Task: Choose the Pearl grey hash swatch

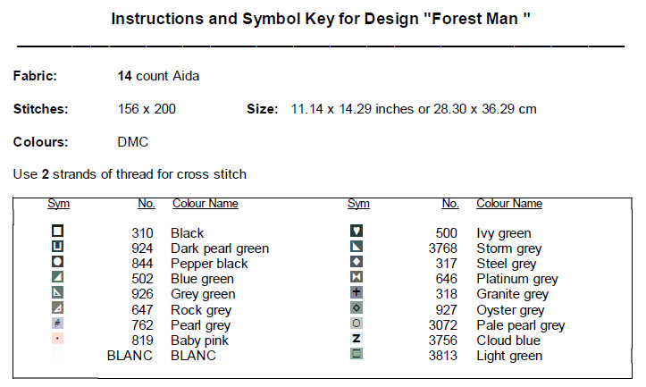Action: [58, 324]
